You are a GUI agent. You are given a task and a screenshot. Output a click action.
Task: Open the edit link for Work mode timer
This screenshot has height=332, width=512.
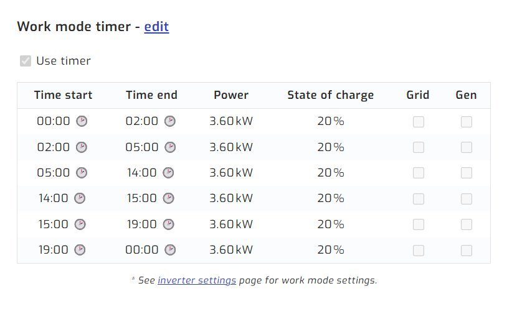(156, 27)
